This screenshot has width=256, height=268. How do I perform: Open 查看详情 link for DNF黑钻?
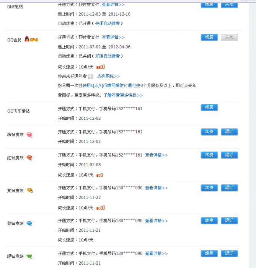113,5
